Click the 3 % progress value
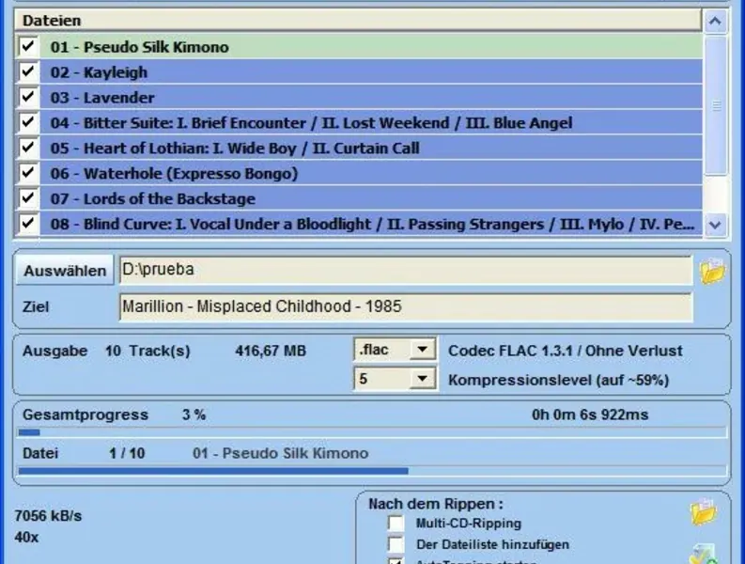The height and width of the screenshot is (564, 745). (x=194, y=415)
